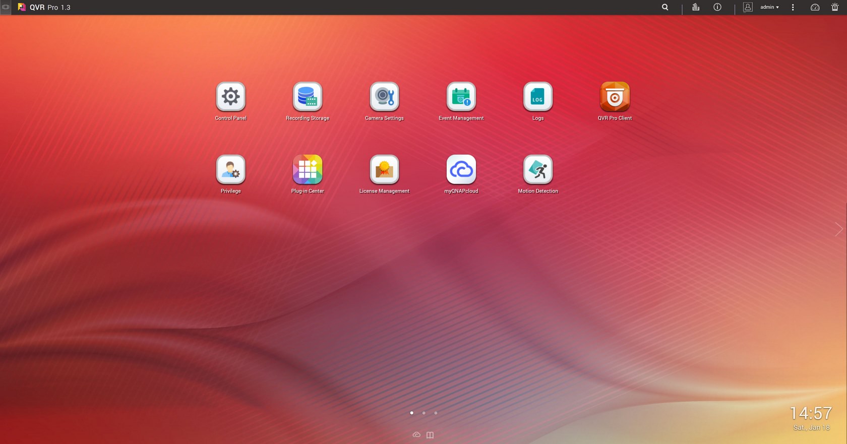
Task: Switch to the third desktop page dot
Action: pos(436,413)
